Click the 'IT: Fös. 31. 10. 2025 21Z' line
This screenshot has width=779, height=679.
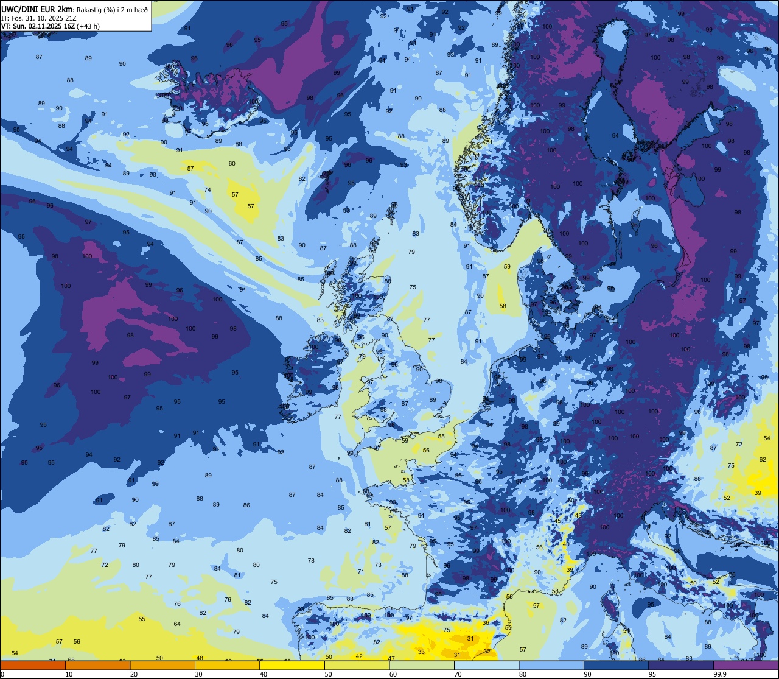coord(38,18)
